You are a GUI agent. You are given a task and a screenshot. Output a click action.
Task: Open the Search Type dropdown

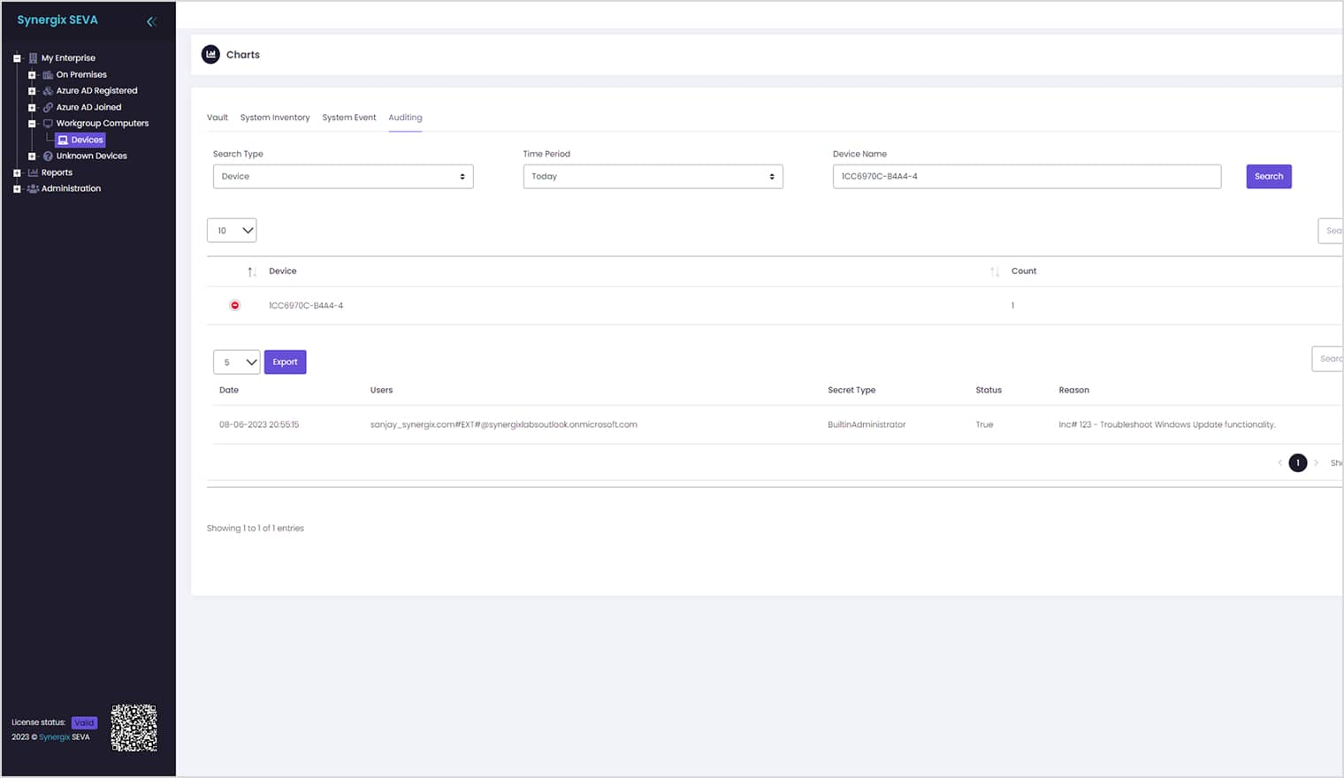pyautogui.click(x=343, y=177)
